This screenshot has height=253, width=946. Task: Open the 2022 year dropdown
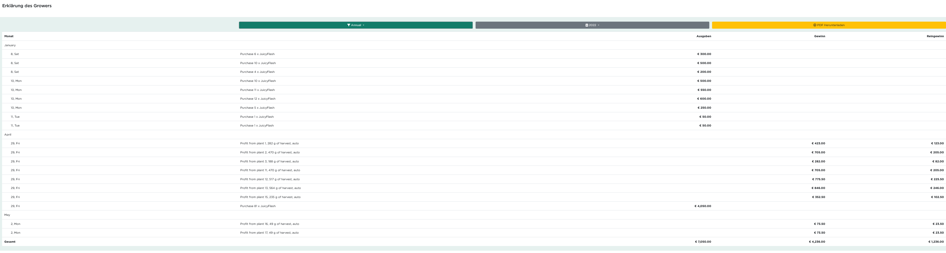coord(592,25)
